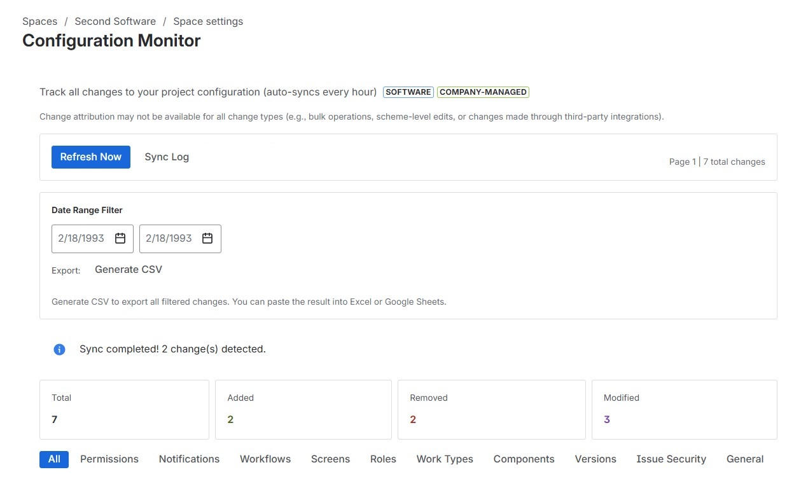Click the info icon beside sync message
794x479 pixels.
pos(59,349)
